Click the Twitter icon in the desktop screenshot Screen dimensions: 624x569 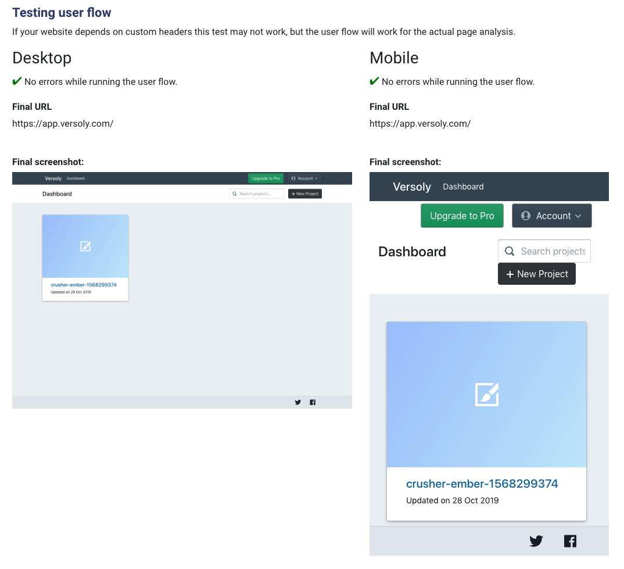(x=297, y=402)
